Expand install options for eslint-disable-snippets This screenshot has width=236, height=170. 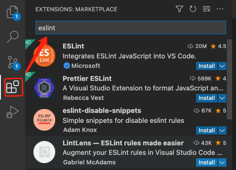click(222, 130)
